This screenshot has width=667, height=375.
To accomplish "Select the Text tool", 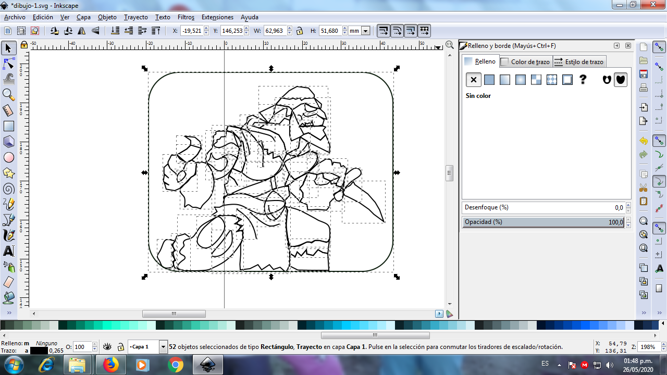I will point(8,251).
